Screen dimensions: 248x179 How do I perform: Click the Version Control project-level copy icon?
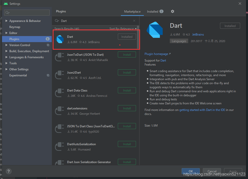pyautogui.click(x=48, y=45)
